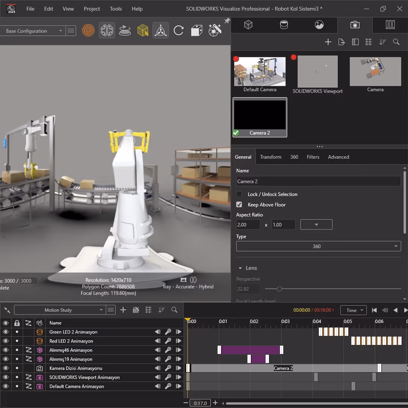Click the import camera icon in the palette
The height and width of the screenshot is (408, 408).
click(x=342, y=42)
